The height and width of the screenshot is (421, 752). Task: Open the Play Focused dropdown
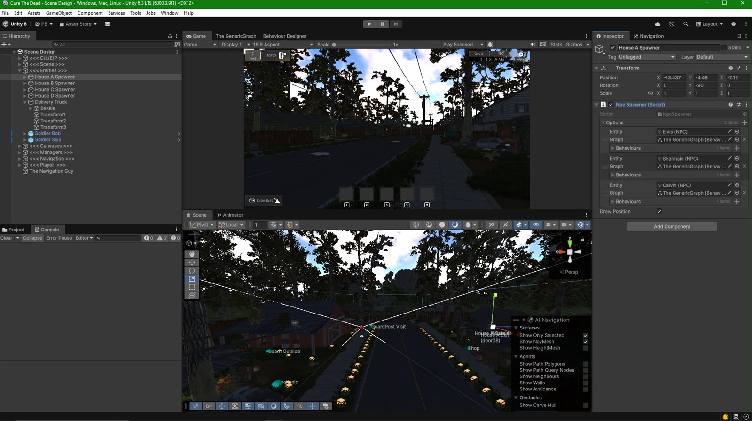463,45
